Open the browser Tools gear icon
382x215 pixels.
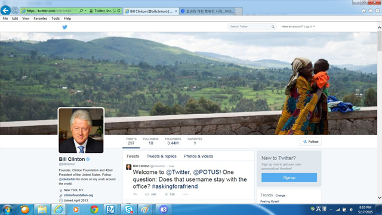point(377,11)
